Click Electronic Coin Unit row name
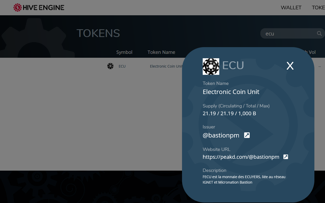The height and width of the screenshot is (203, 325). pos(166,66)
